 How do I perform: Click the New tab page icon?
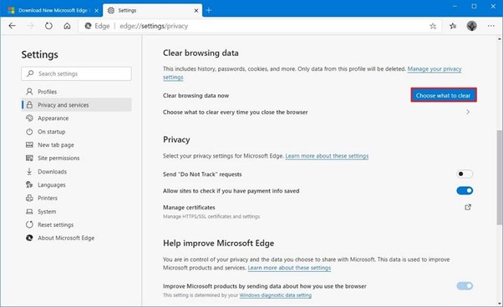click(x=29, y=144)
